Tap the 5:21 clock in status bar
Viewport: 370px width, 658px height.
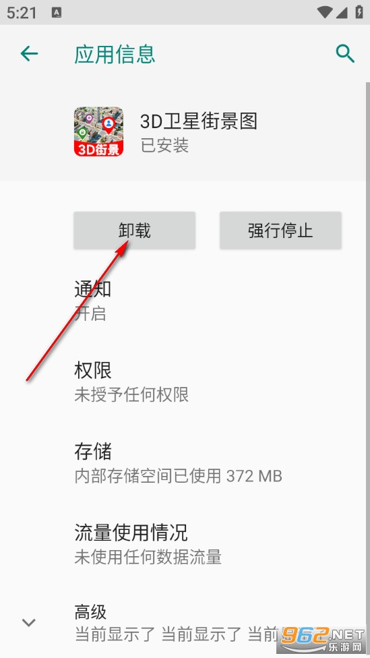(22, 13)
